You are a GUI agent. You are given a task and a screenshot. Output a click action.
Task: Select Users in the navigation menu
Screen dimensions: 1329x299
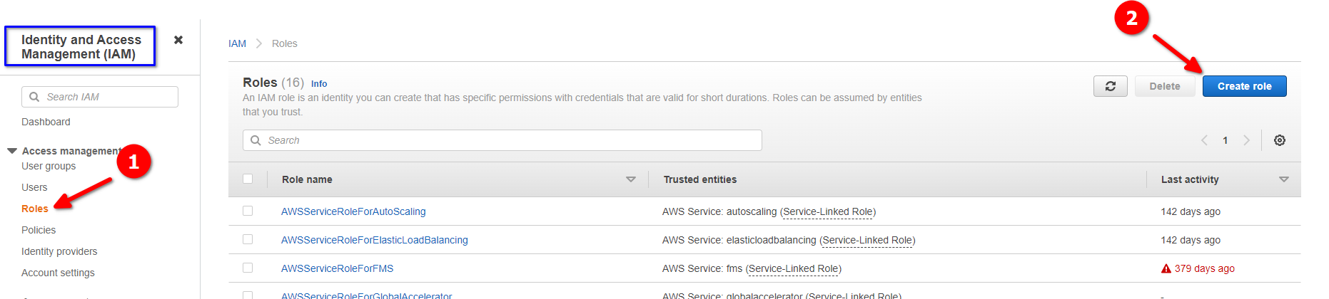click(34, 187)
